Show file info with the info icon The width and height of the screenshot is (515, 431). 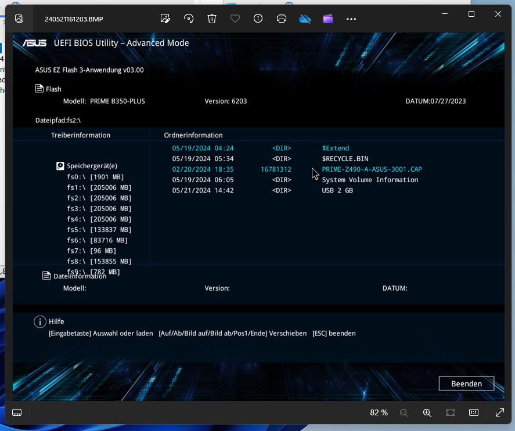coord(258,19)
